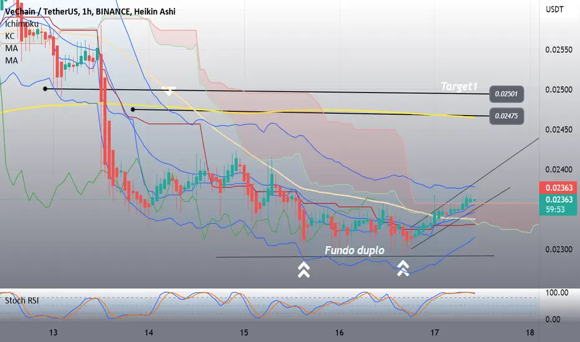Select the Ichimoku indicator label
Screen dimensions: 580x342
21,24
